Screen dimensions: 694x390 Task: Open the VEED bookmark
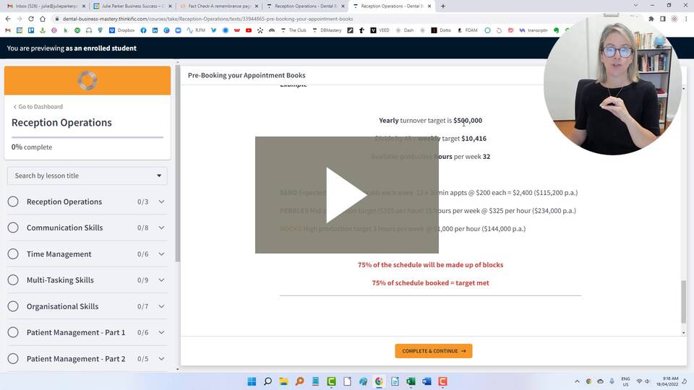(x=380, y=30)
